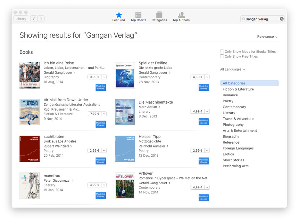Expand price options for Artlover
This screenshot has width=298, height=221.
pyautogui.click(x=207, y=187)
